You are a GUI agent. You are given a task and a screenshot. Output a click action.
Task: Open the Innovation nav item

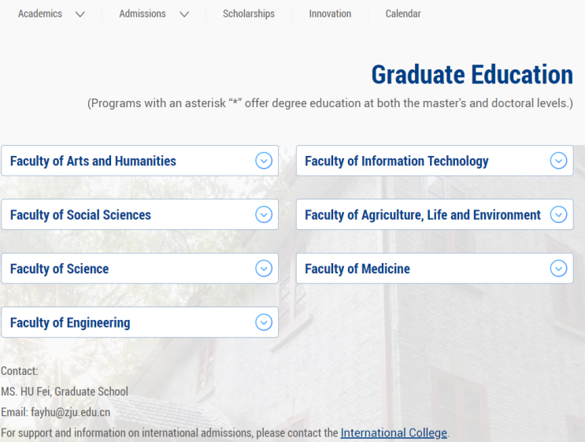330,14
